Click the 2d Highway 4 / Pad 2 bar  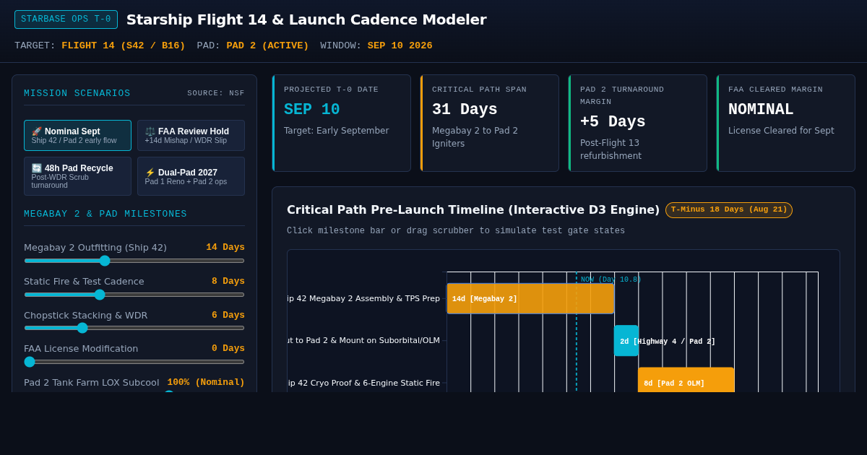[626, 341]
